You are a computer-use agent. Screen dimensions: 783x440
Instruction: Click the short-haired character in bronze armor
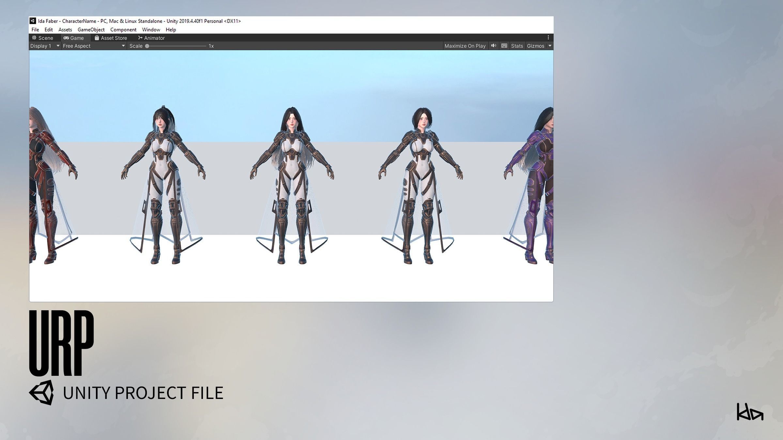click(x=420, y=186)
